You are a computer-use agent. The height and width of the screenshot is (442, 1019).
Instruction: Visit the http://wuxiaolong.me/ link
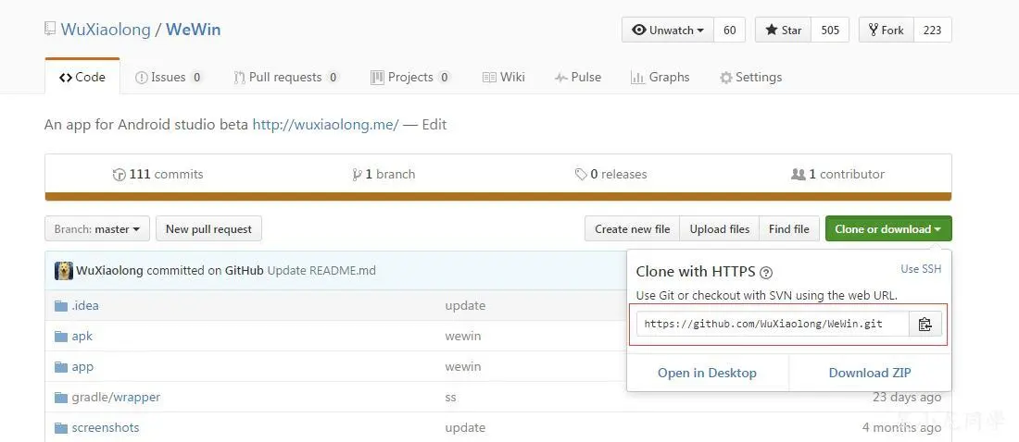coord(325,124)
